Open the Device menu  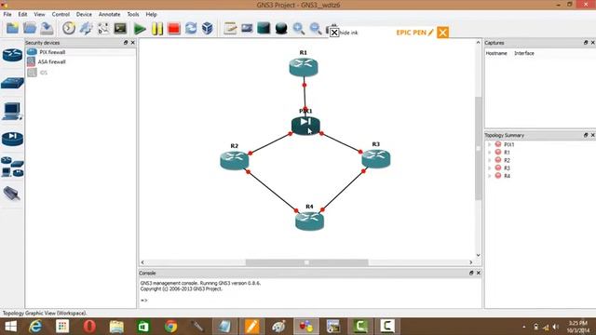pyautogui.click(x=84, y=15)
